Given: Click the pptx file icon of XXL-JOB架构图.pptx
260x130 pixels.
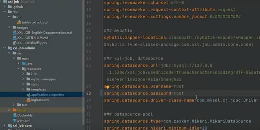Looking at the screenshot, I should tap(15, 43).
